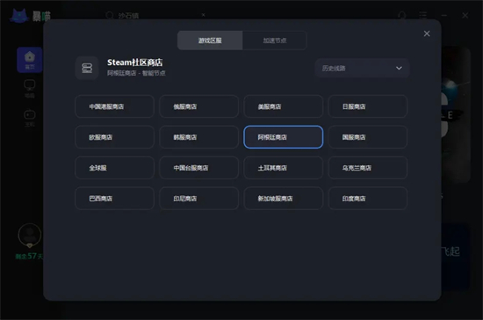Click the 阿根廷商店 - 智能节点 subtitle text
Viewport: 483px width, 320px height.
[x=136, y=73]
